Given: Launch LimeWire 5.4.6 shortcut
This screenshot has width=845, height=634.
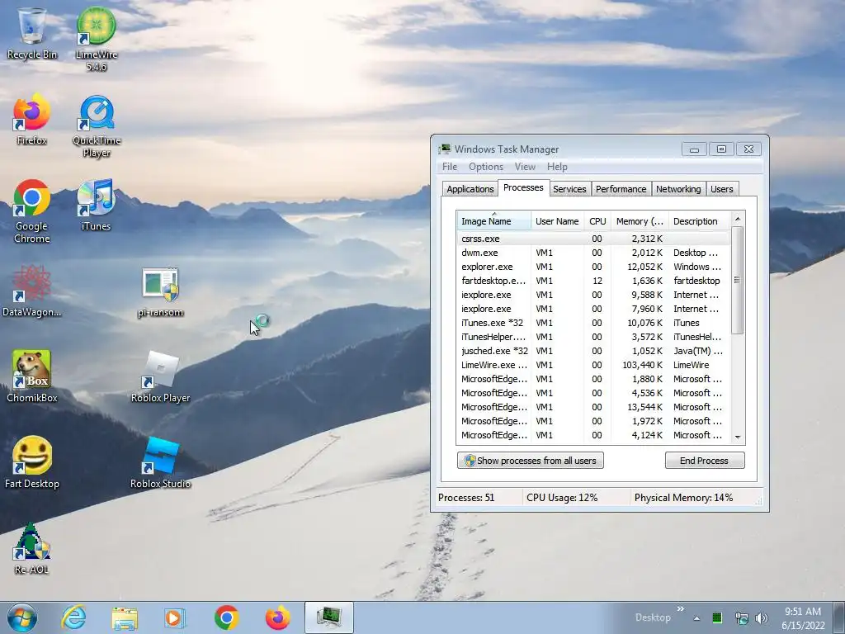Looking at the screenshot, I should tap(96, 39).
